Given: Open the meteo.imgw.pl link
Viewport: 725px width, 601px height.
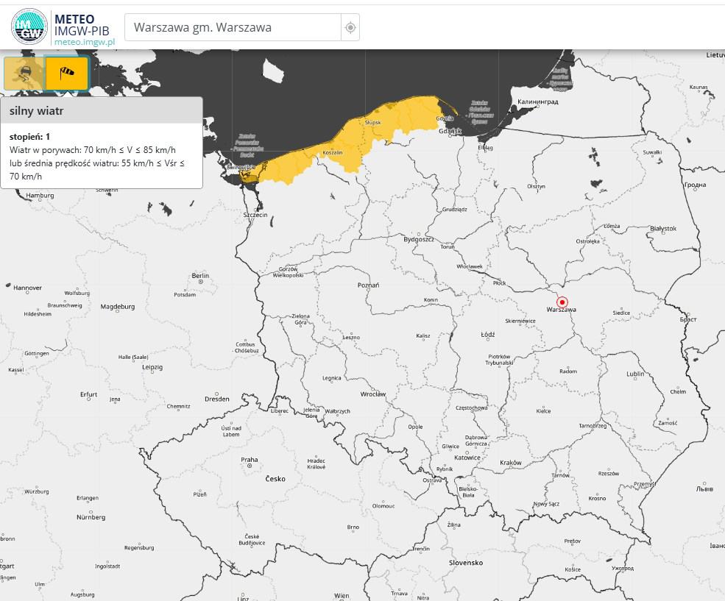Looking at the screenshot, I should 85,43.
